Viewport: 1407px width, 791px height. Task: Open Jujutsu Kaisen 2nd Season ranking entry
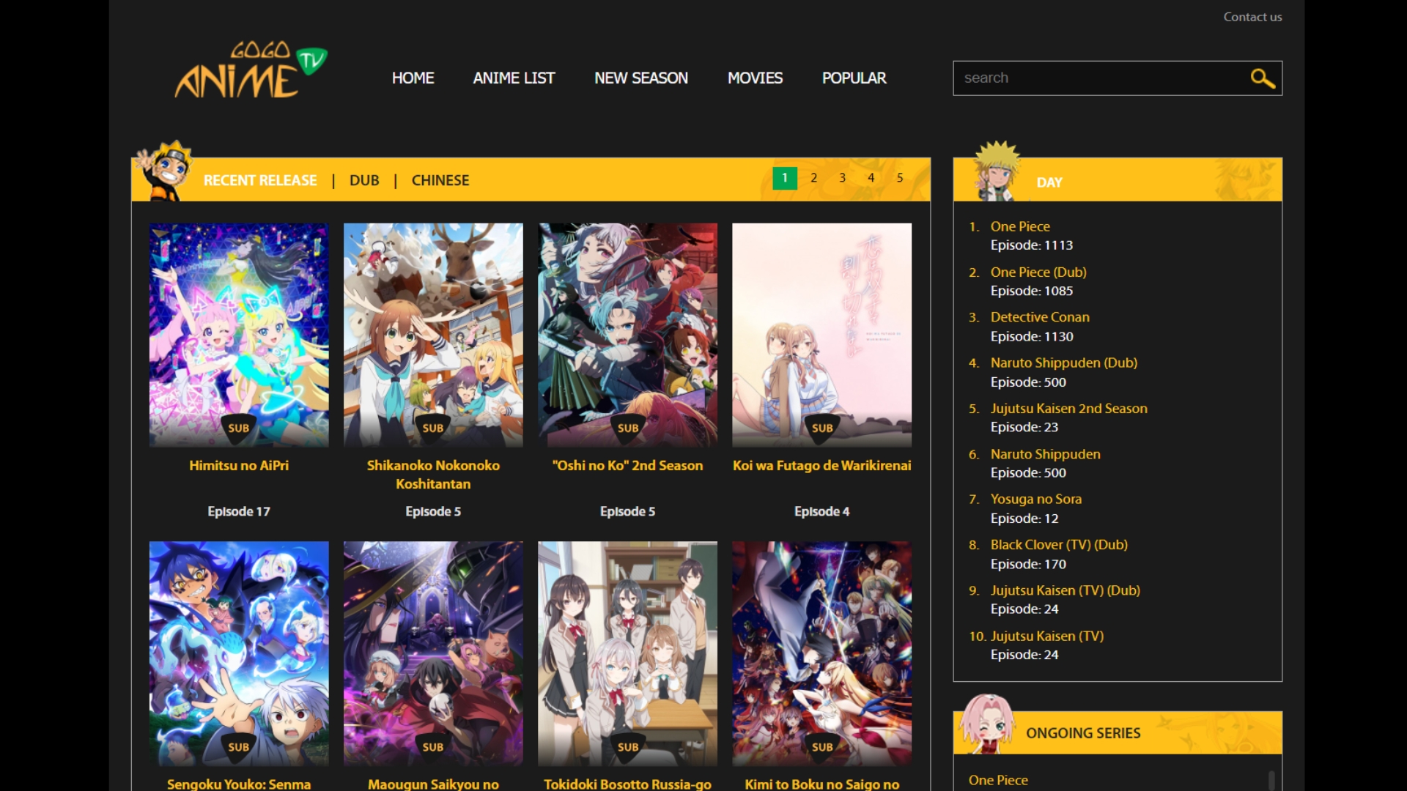click(x=1068, y=408)
